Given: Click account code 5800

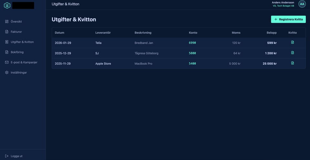Looking at the screenshot, I should [192, 53].
